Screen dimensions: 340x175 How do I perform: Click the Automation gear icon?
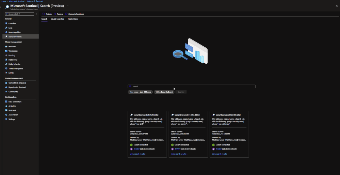tap(6, 115)
